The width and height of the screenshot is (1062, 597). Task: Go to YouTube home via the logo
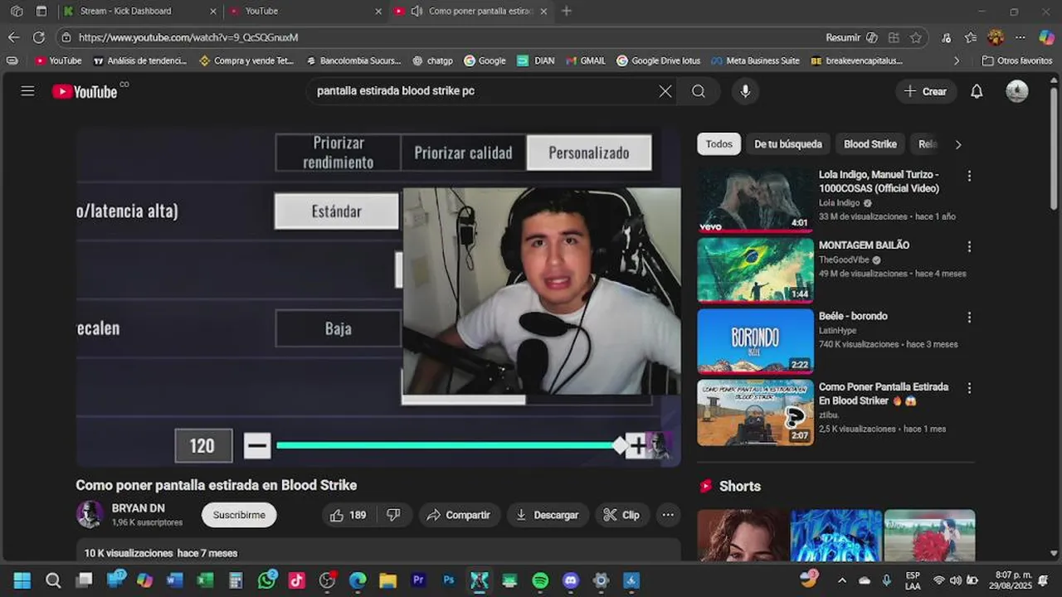coord(85,91)
